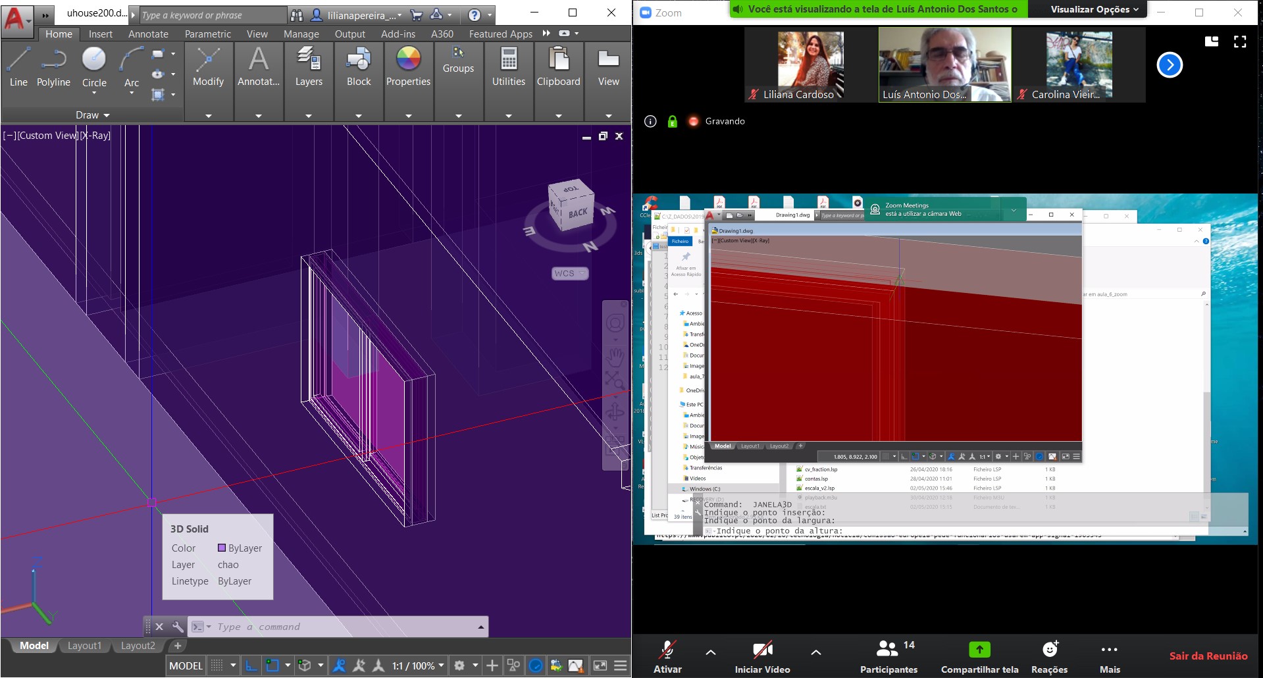The width and height of the screenshot is (1263, 678).
Task: Select the Pan hand tool in navigation bar
Action: click(615, 357)
